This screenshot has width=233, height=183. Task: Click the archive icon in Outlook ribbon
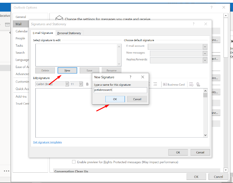tap(7, 25)
